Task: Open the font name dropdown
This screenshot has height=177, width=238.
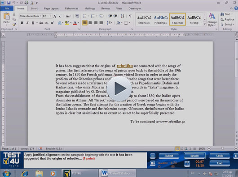Action: 40,16
